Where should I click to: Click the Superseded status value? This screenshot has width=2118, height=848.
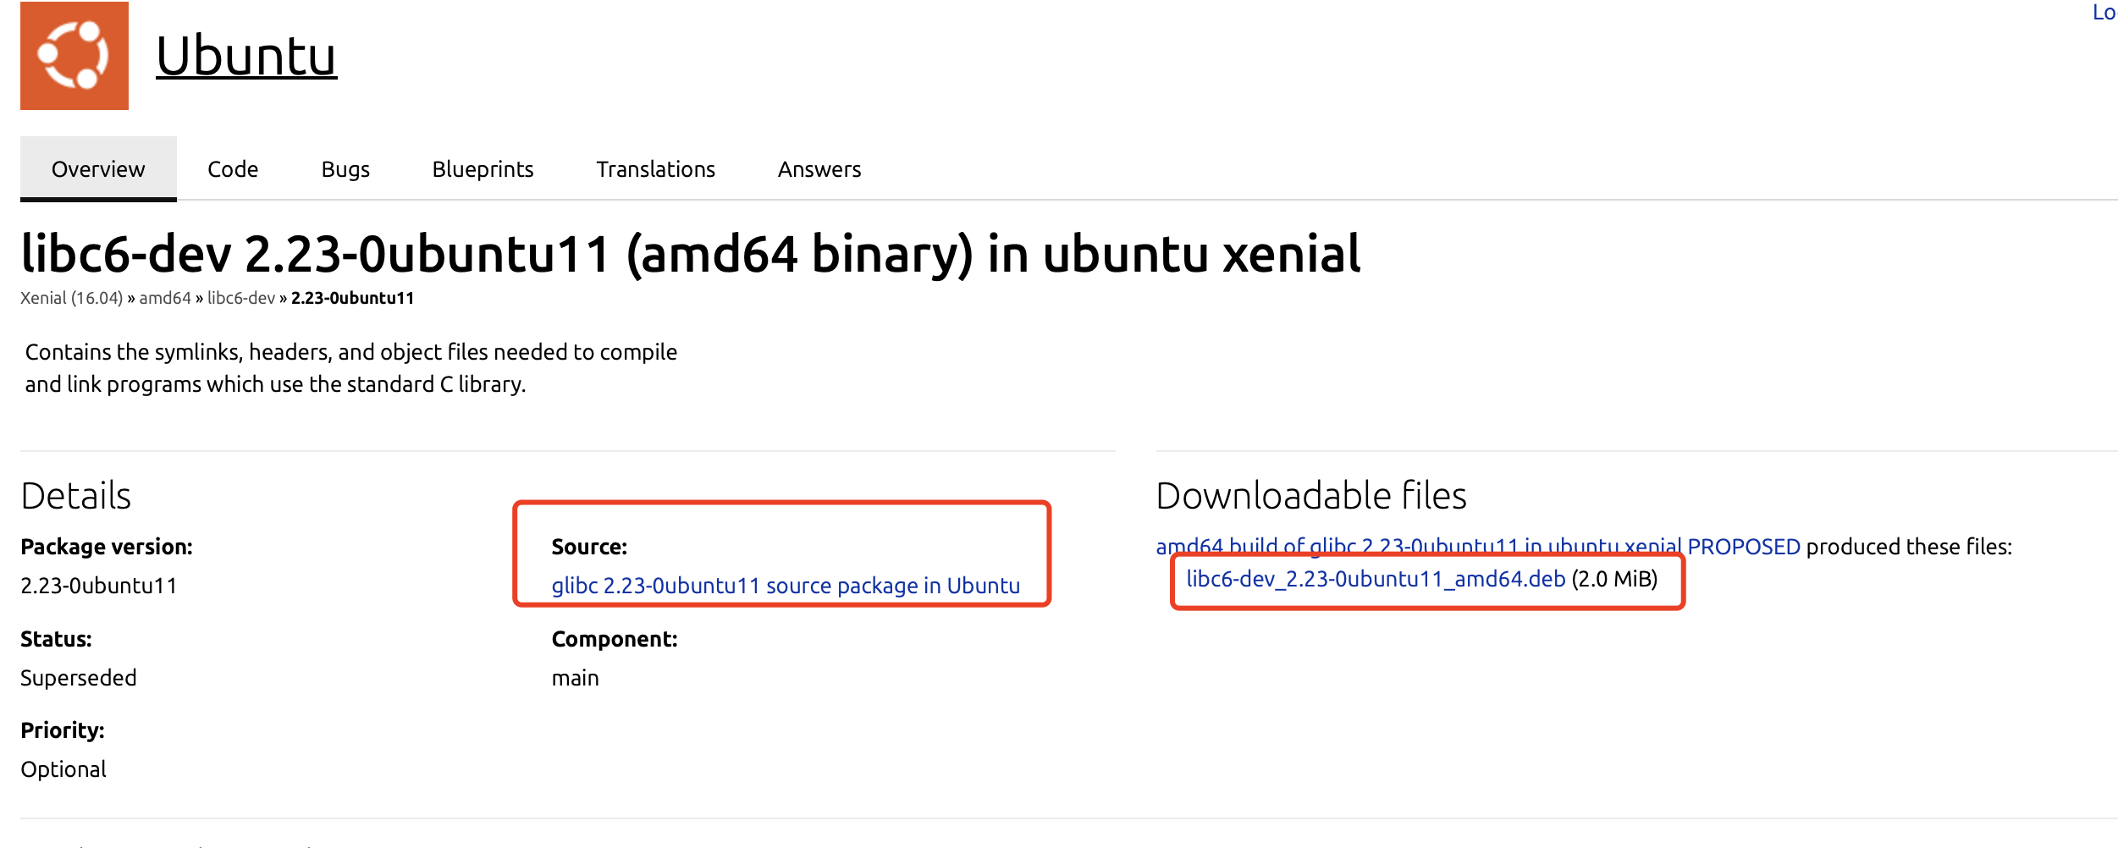tap(78, 678)
